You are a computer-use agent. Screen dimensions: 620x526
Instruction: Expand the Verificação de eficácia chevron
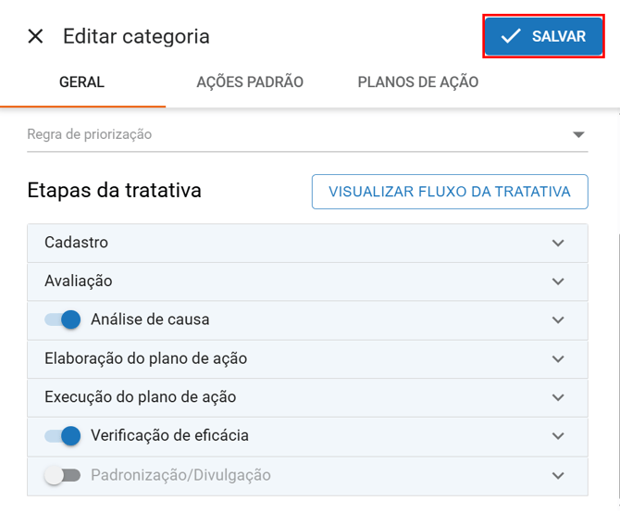(x=558, y=435)
